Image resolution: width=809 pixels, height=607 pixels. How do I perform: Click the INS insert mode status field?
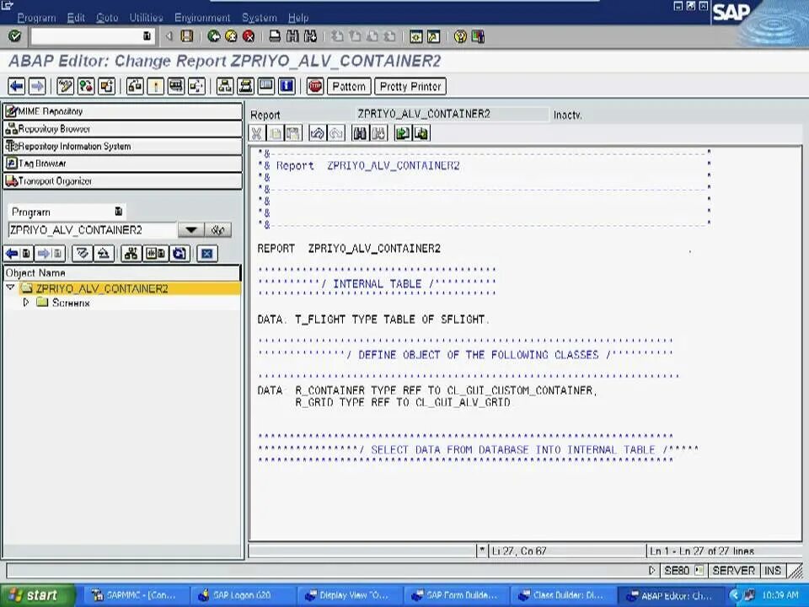tap(773, 571)
